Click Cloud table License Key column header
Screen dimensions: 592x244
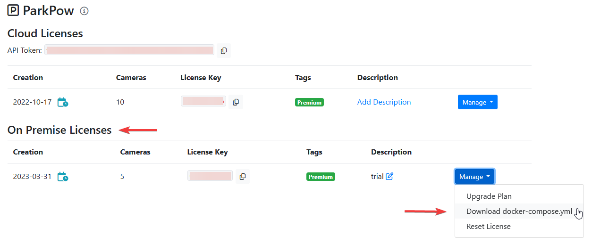point(201,77)
